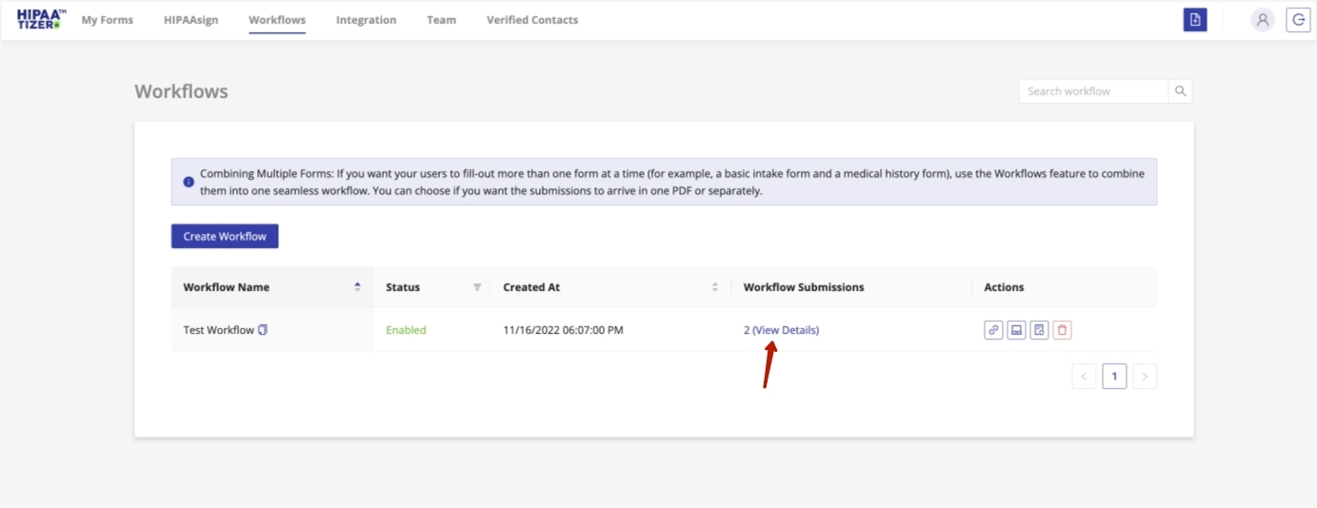Sort by Created At column arrows

[x=715, y=287]
